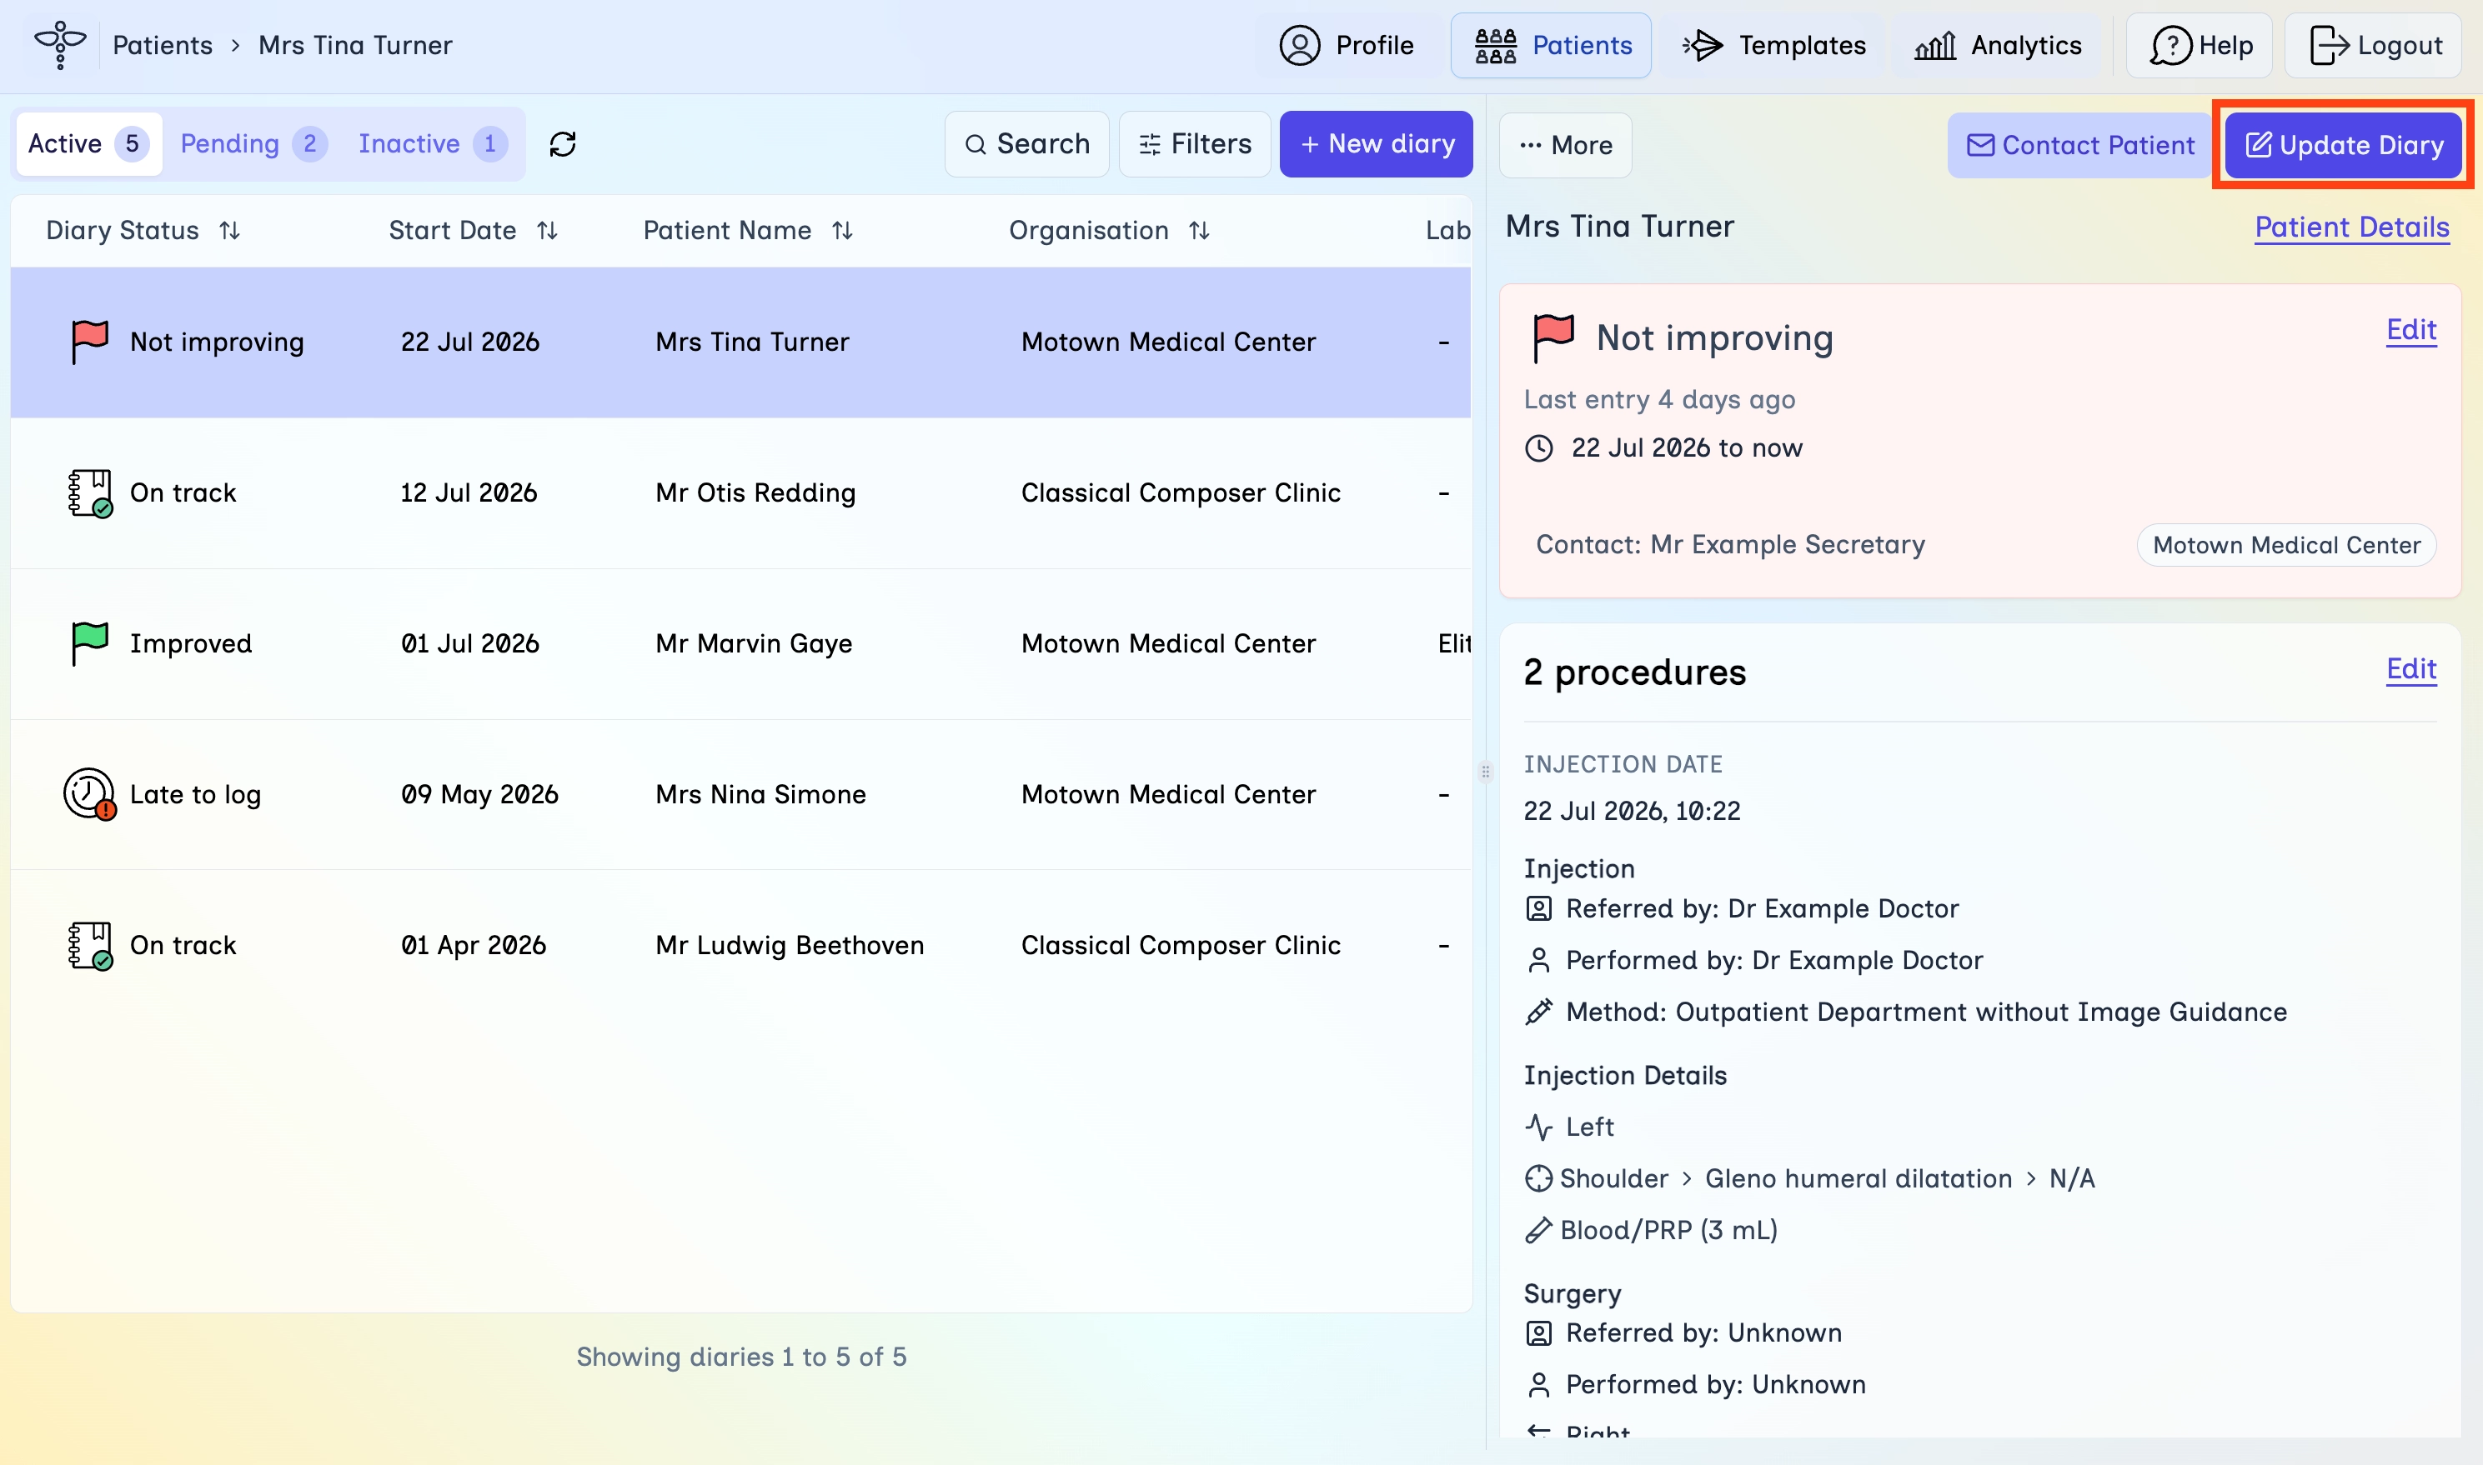This screenshot has width=2483, height=1465.
Task: Click 09 May 2026 start date
Action: (479, 795)
